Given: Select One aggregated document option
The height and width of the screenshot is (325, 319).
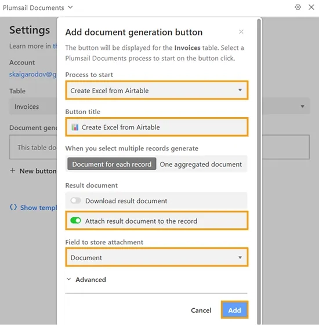Looking at the screenshot, I should (x=201, y=164).
